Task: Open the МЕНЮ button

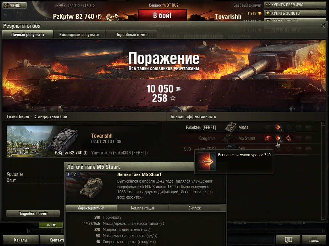Action: coord(14,5)
